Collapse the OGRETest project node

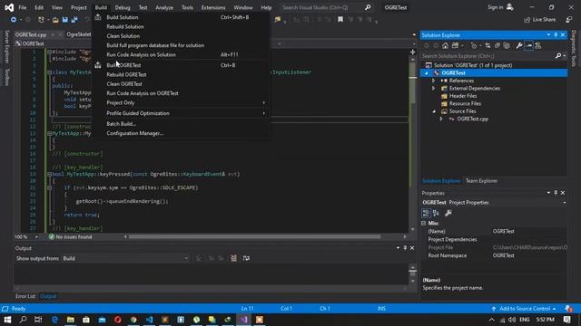click(427, 73)
